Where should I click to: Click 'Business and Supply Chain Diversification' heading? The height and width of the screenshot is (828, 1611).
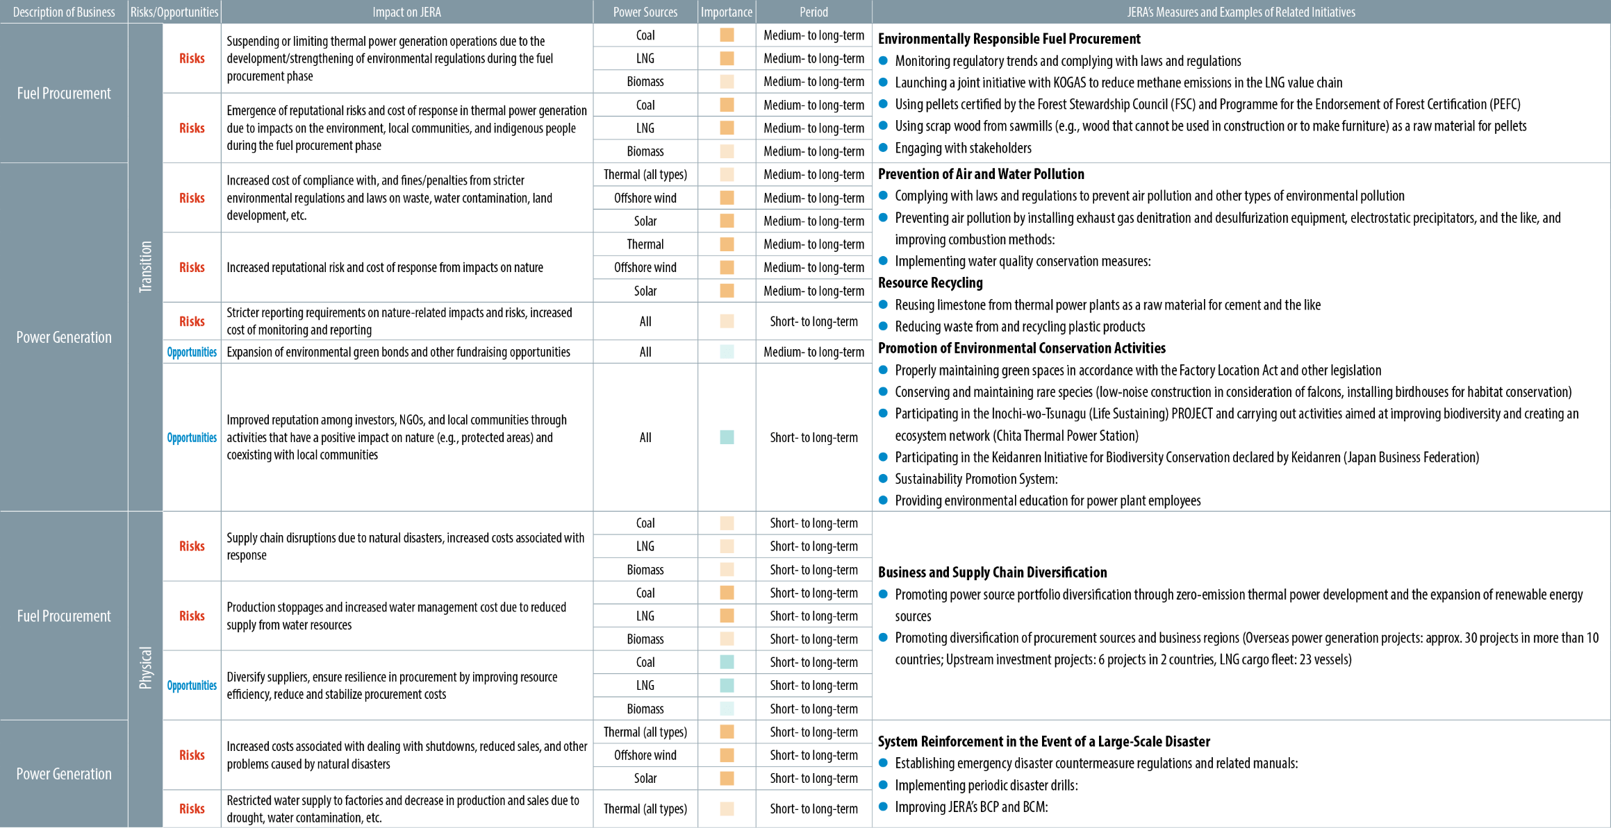point(992,573)
